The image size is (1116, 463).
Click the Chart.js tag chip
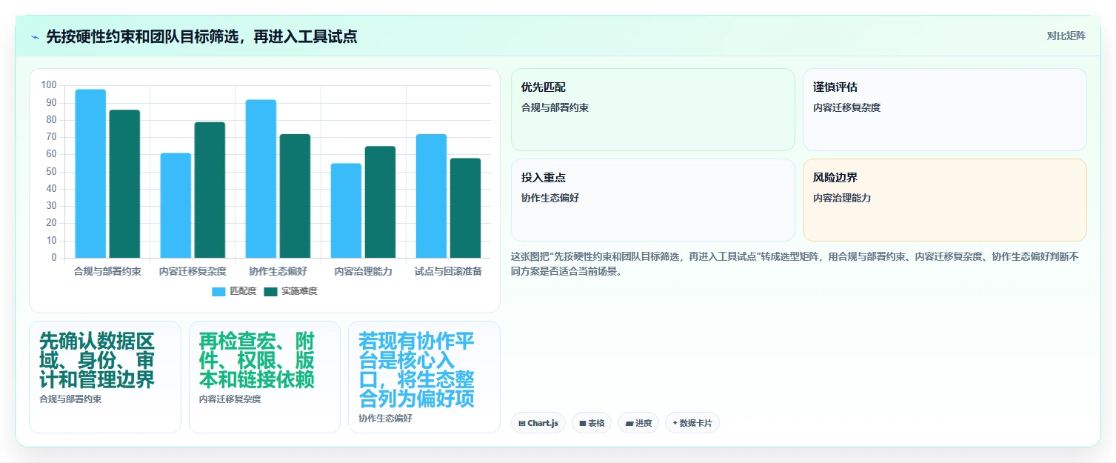[538, 423]
